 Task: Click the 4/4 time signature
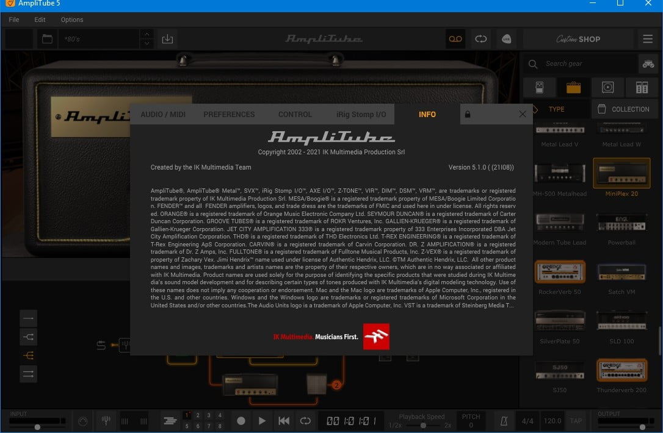pos(527,421)
